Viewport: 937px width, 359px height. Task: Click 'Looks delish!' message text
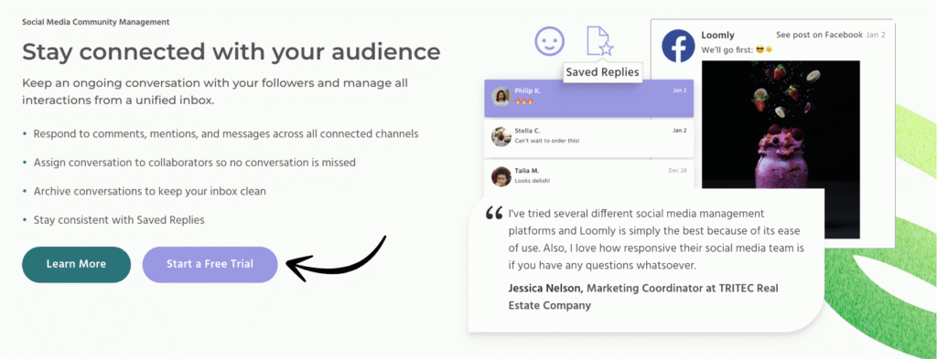pyautogui.click(x=532, y=181)
